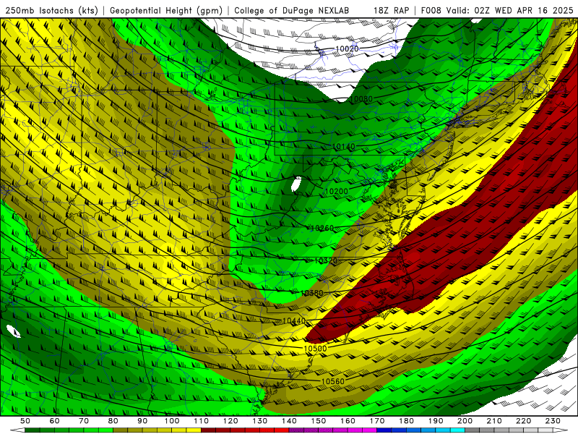Viewport: 578px width, 434px height.
Task: Select the bright cyan swatch just before 200
Action: click(x=457, y=430)
